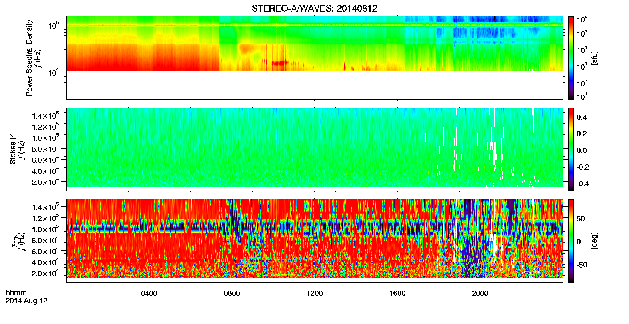Click the 2000 time tick label
This screenshot has width=629, height=324.
(480, 293)
